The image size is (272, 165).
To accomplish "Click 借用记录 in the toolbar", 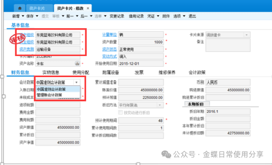I will 136,16.
